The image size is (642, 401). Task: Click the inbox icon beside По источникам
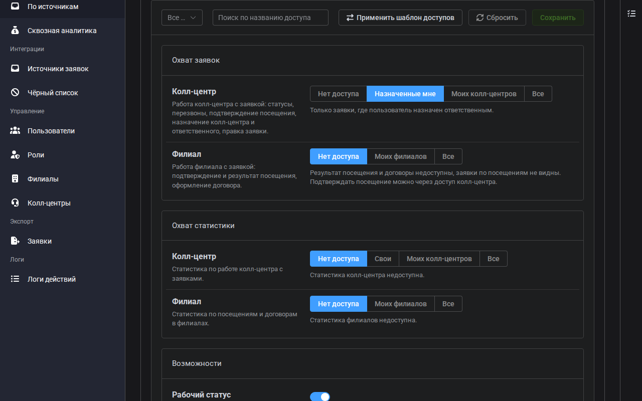[15, 7]
